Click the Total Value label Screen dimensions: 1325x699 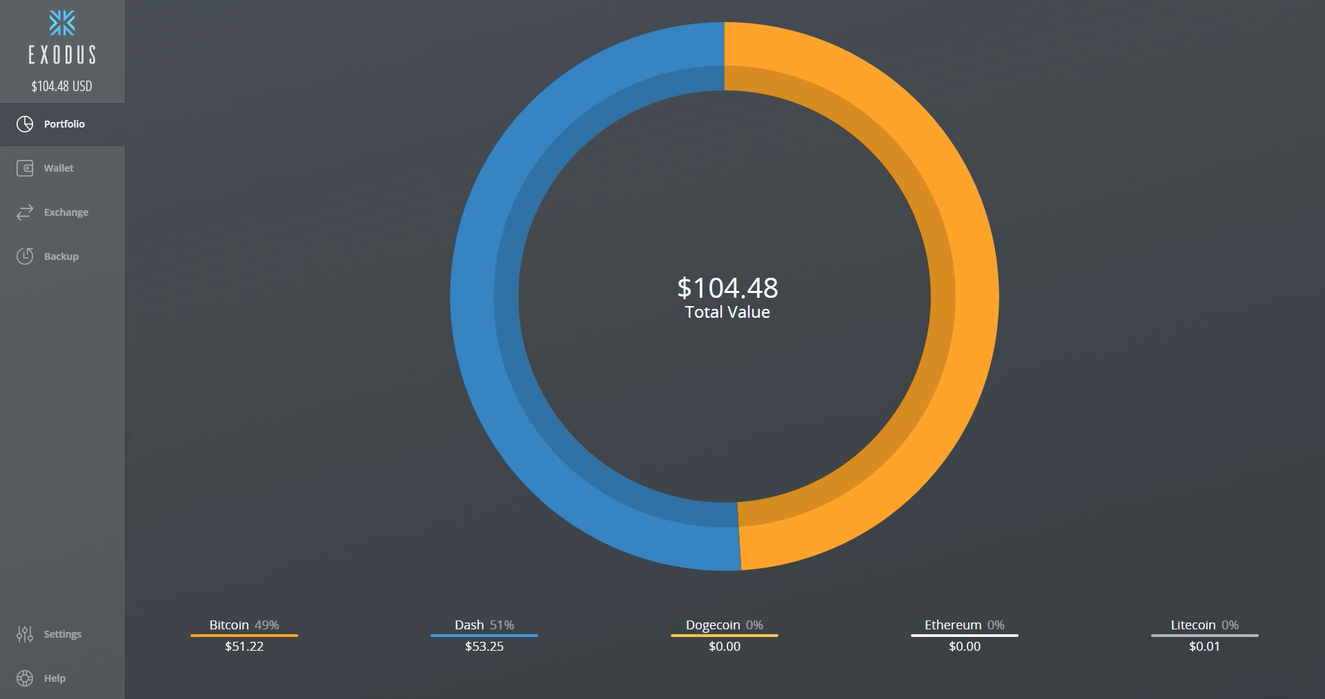[727, 312]
